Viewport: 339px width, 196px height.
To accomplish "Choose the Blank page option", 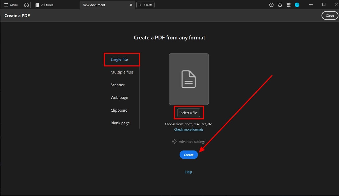I will [120, 123].
